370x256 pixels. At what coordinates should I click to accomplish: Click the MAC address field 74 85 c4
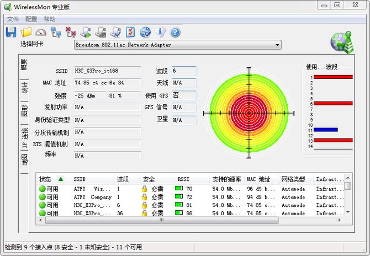pos(107,83)
